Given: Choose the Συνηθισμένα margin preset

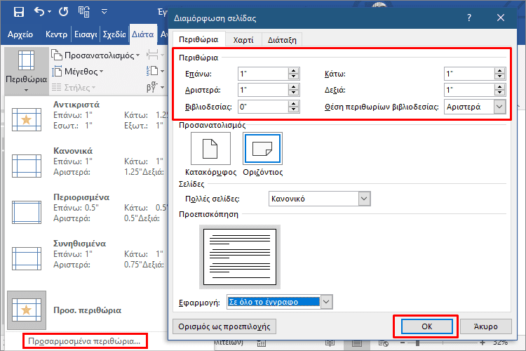Looking at the screenshot, I should 86,254.
